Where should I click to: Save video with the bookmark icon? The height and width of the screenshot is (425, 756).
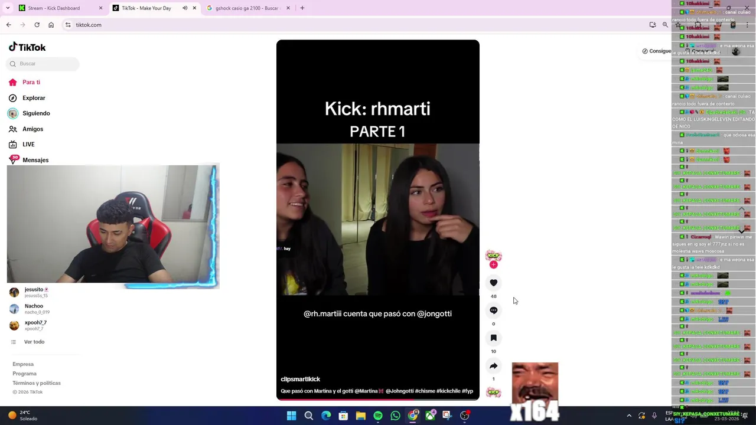coord(494,338)
